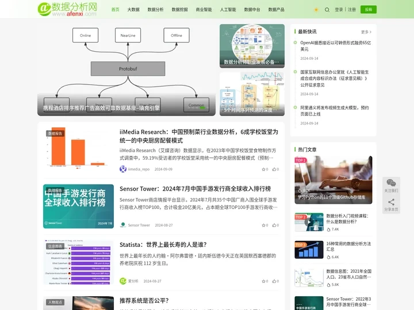Click the 爱分析 author avatar
This screenshot has height=310, width=414.
(x=123, y=281)
